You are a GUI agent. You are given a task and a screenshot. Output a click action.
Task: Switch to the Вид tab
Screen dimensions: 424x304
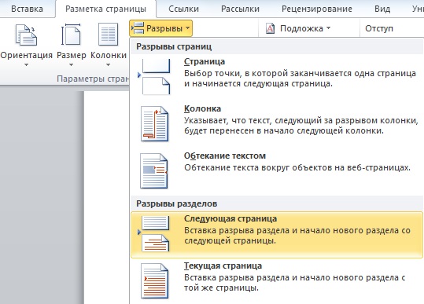pos(382,9)
